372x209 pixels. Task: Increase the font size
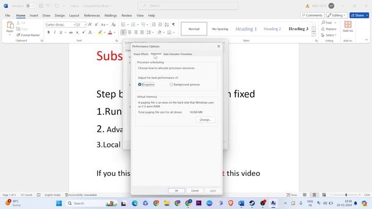point(90,24)
